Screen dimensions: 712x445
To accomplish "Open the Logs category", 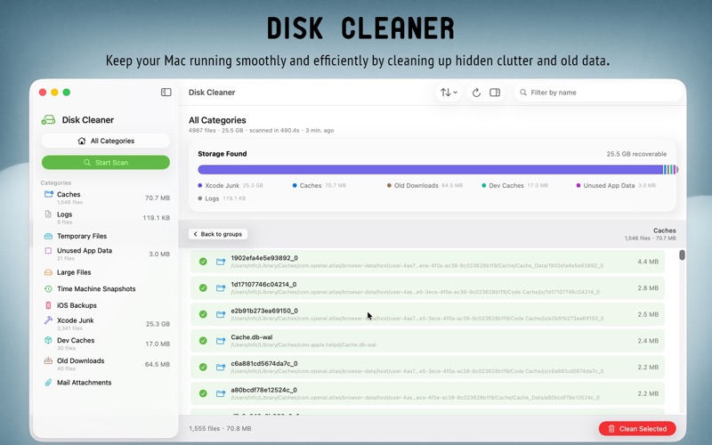I will click(106, 218).
